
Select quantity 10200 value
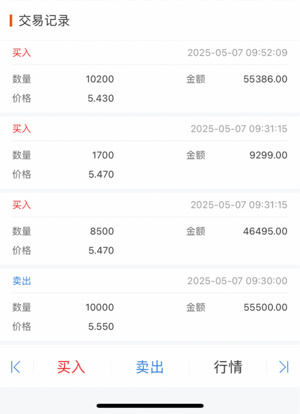point(99,79)
